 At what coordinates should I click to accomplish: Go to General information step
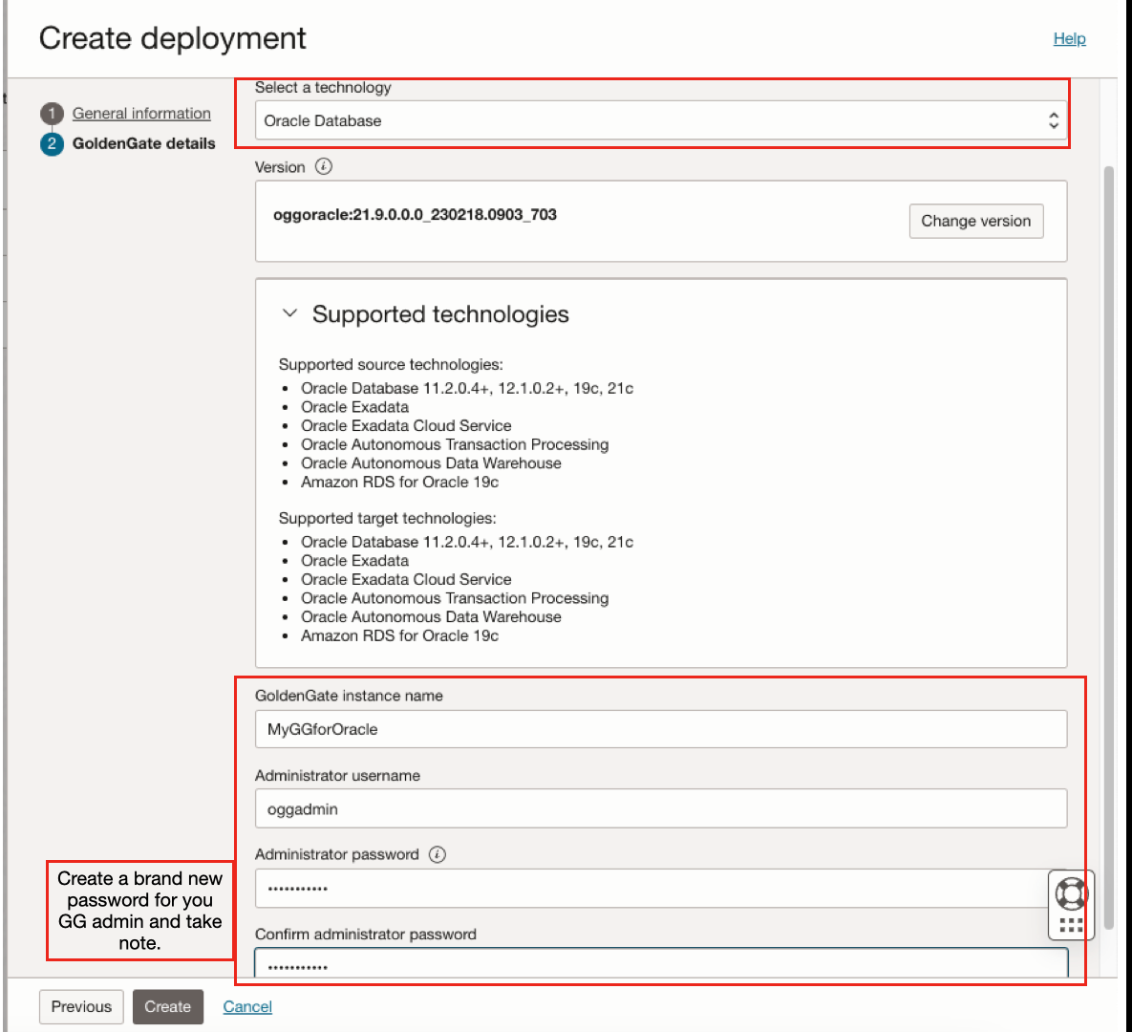click(x=141, y=114)
